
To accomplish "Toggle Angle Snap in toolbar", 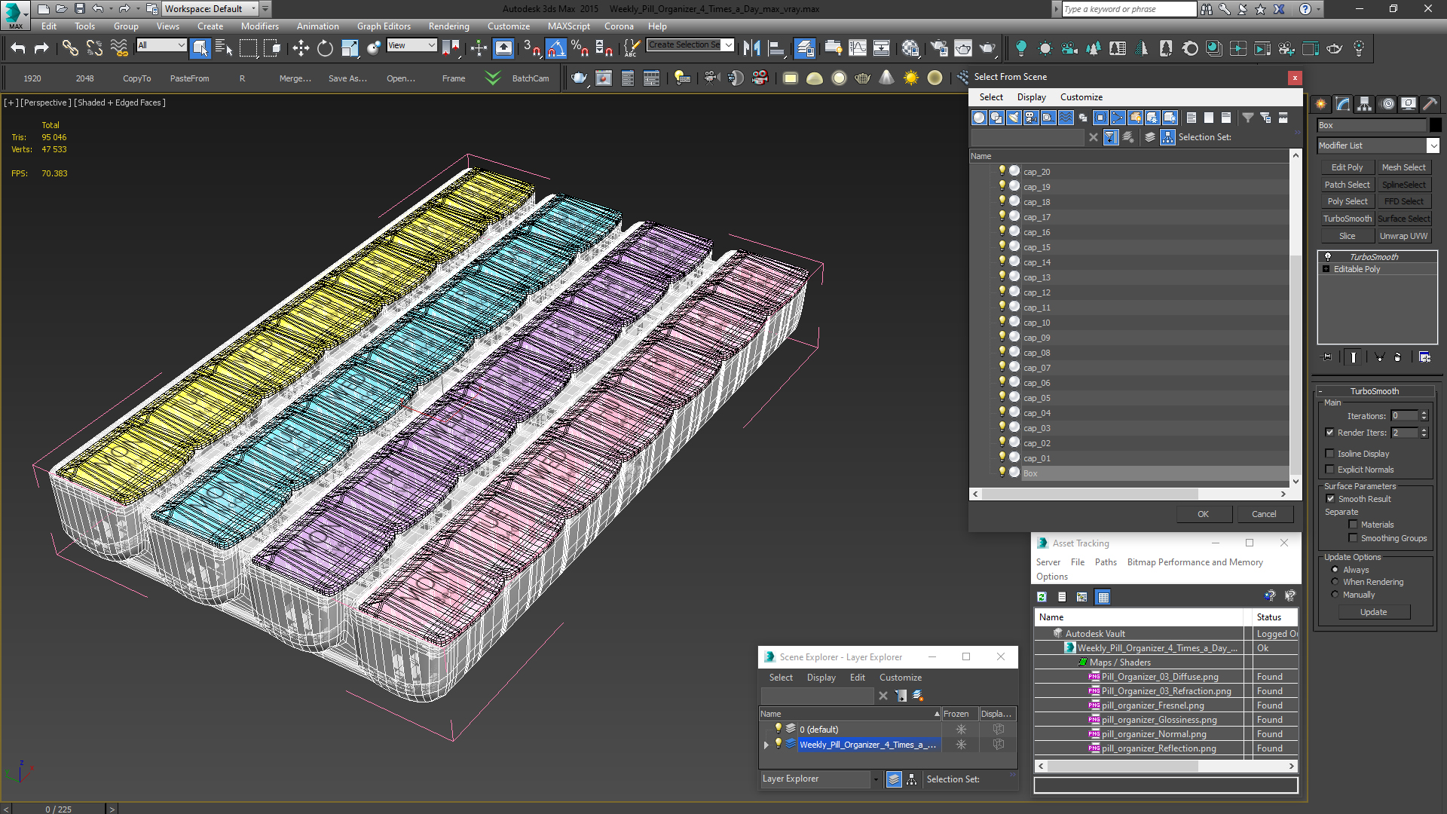I will coord(555,48).
